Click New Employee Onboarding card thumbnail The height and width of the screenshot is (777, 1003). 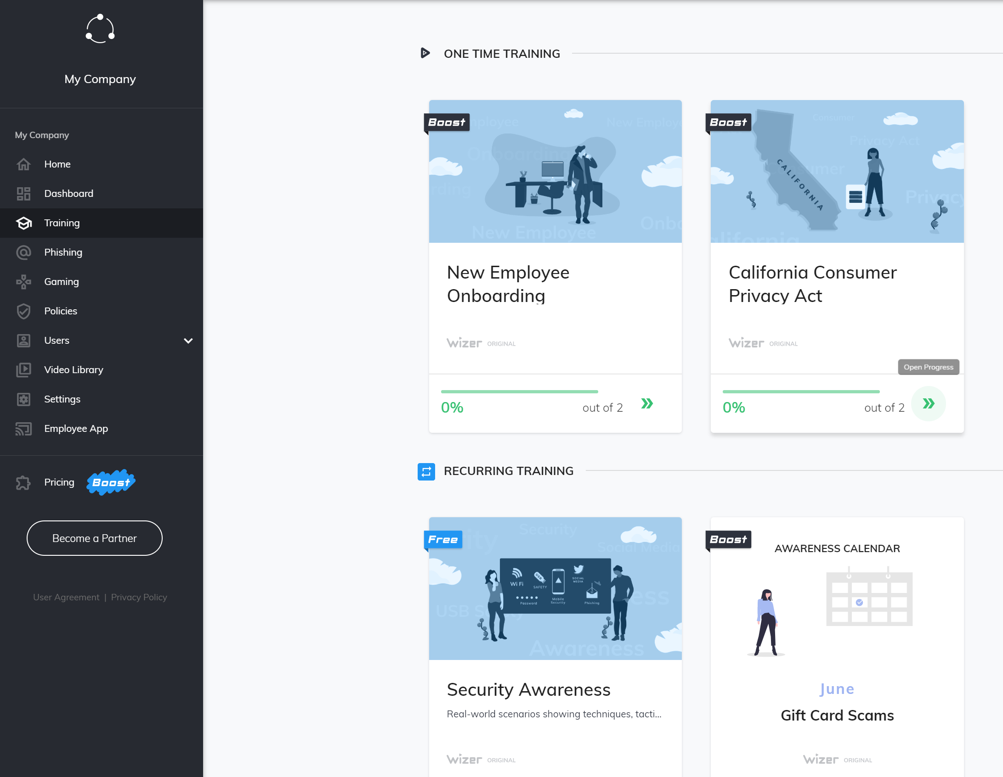555,171
